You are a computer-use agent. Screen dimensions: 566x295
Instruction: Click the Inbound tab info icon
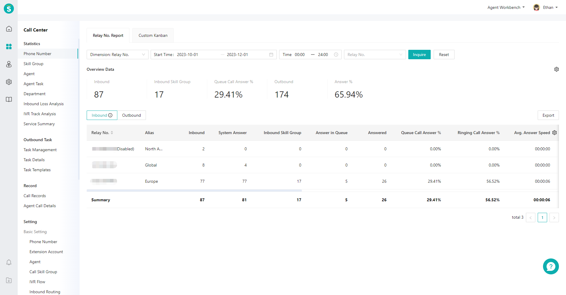[110, 115]
